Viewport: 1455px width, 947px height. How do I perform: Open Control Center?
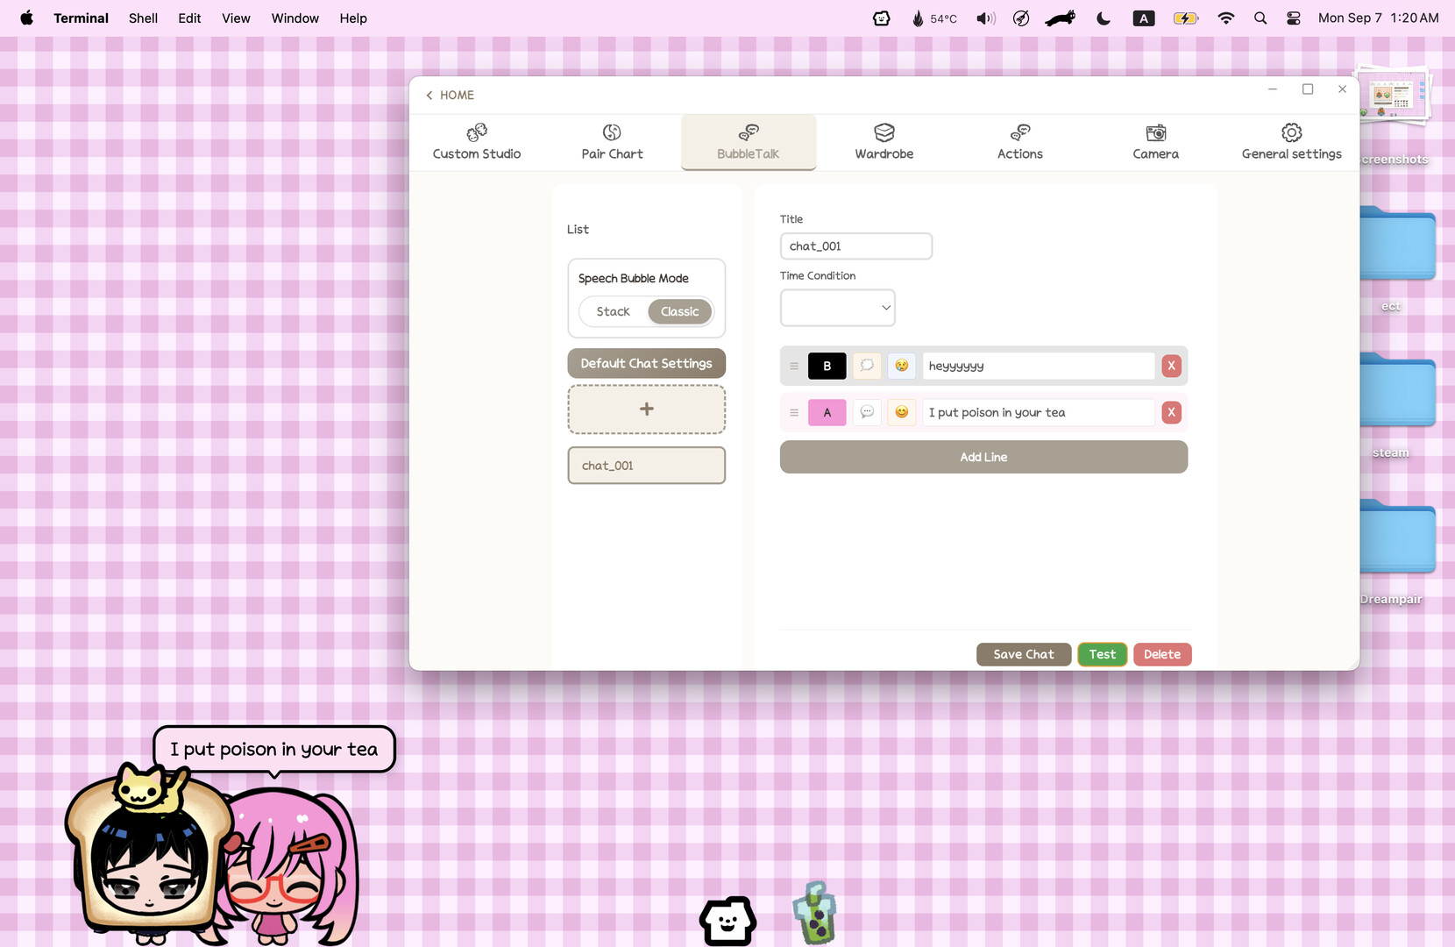coord(1293,18)
